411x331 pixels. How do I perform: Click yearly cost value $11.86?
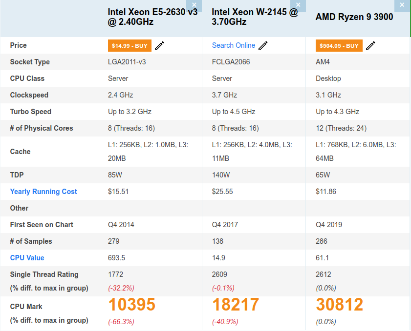pos(326,192)
